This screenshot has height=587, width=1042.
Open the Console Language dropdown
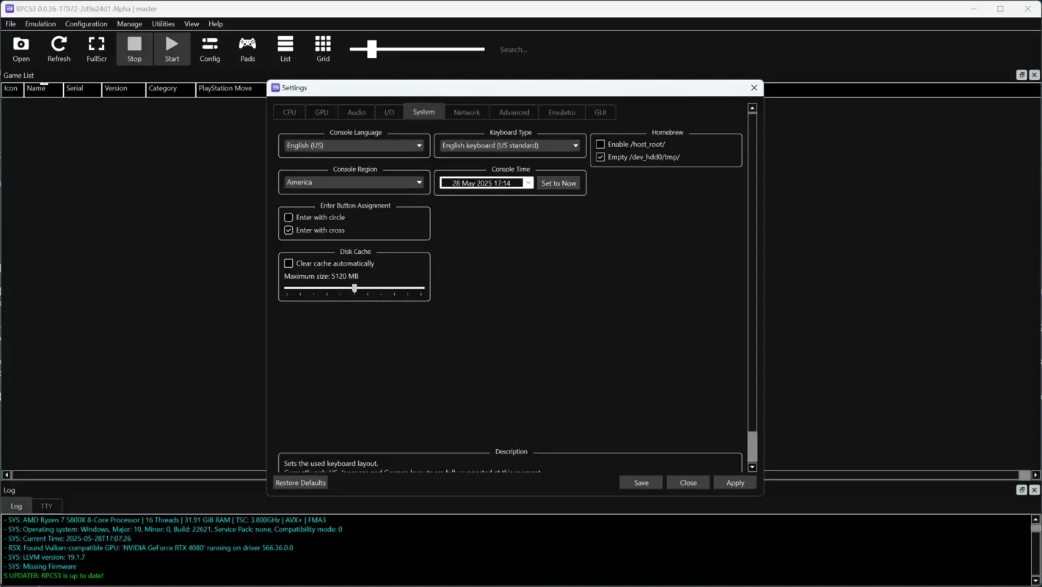[x=354, y=145]
